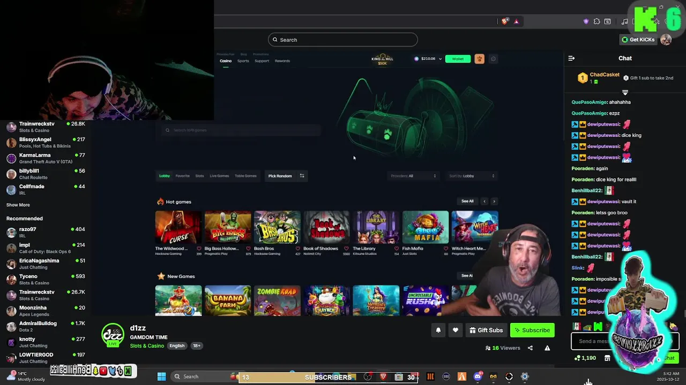
Task: Open AdmiralBulldog recommended channel
Action: [x=46, y=326]
